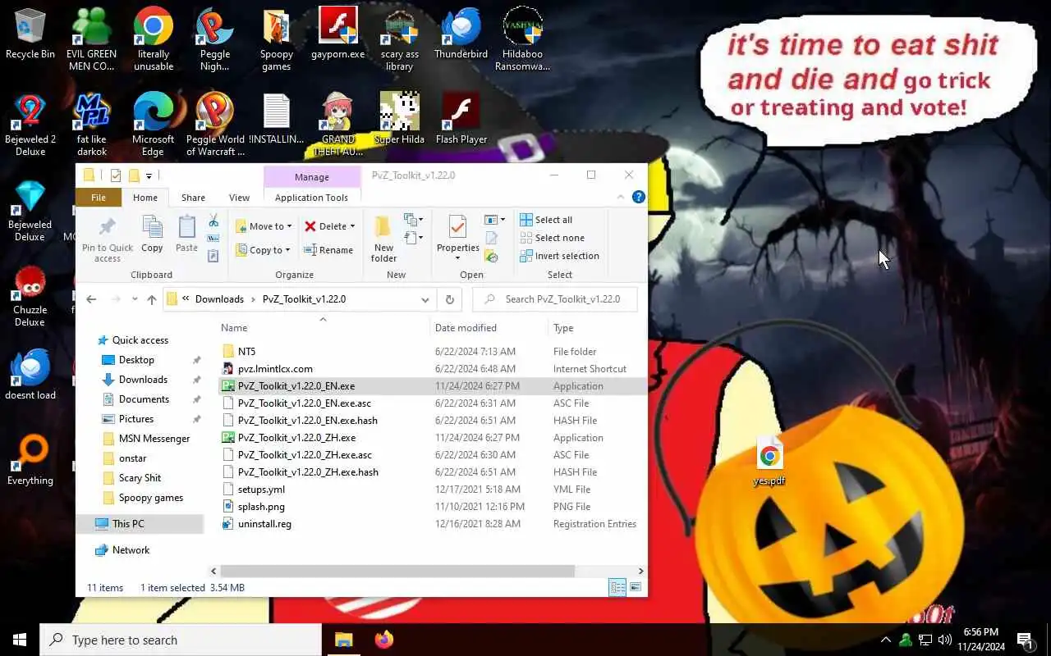Select the yes.pdf file on the desktop
The image size is (1051, 656).
click(769, 462)
